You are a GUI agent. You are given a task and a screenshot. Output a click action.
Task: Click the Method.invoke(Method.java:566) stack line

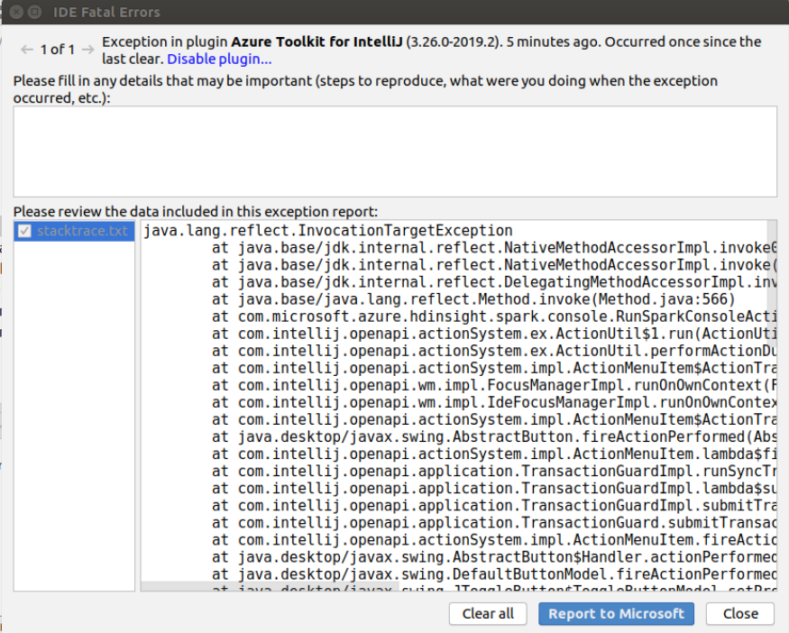(x=473, y=299)
